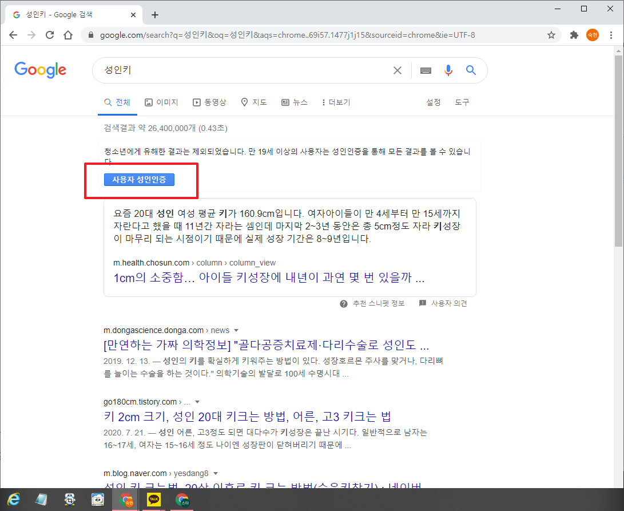The height and width of the screenshot is (511, 624).
Task: Bookmark this page with the star icon
Action: click(x=551, y=35)
